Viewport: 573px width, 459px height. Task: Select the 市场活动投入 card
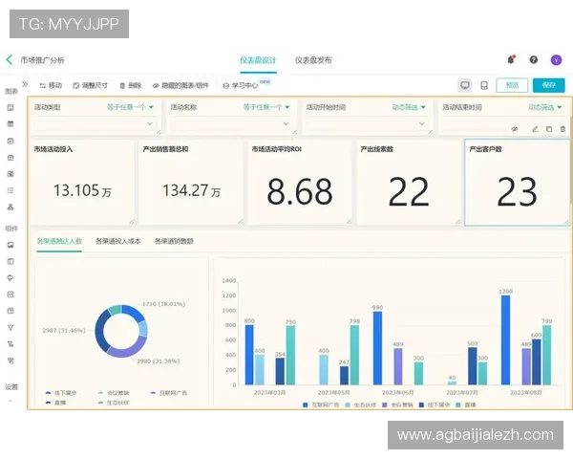pyautogui.click(x=82, y=183)
